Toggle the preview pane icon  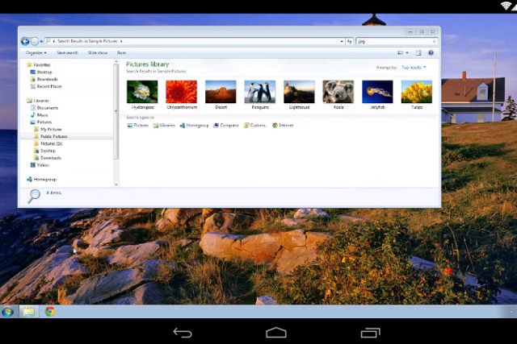418,52
